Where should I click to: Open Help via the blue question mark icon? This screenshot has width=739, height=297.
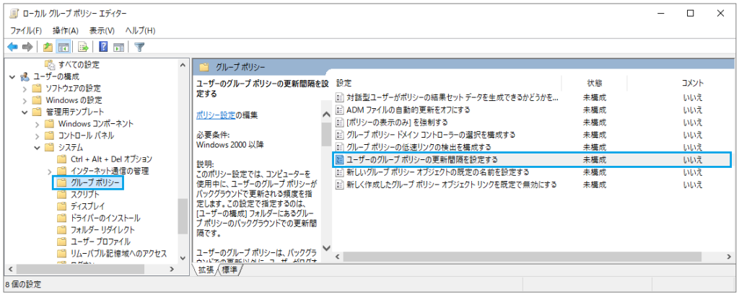pos(104,47)
